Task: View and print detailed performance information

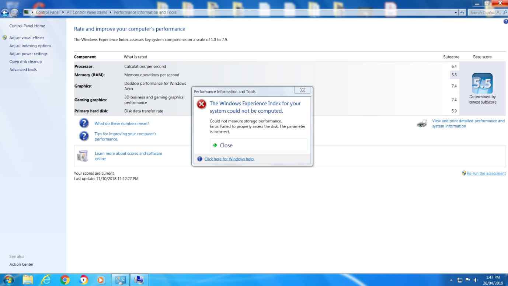Action: [x=469, y=123]
